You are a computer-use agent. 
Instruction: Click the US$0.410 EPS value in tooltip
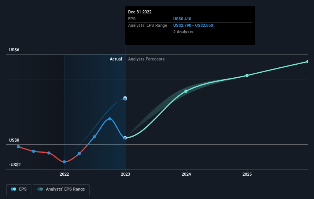(x=182, y=19)
